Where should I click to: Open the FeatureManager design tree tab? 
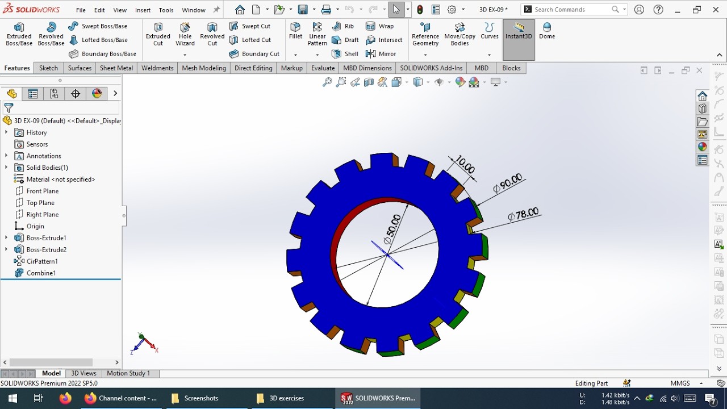[12, 94]
